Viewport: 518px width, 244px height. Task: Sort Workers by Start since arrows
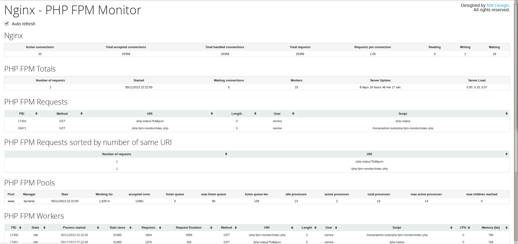(x=130, y=227)
